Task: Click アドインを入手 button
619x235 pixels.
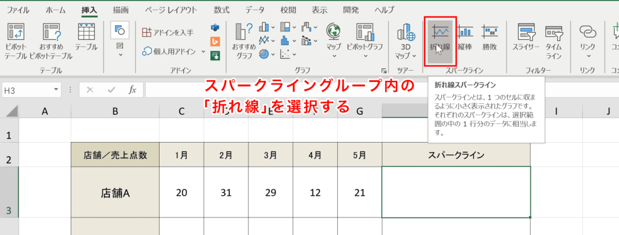Action: tap(168, 33)
